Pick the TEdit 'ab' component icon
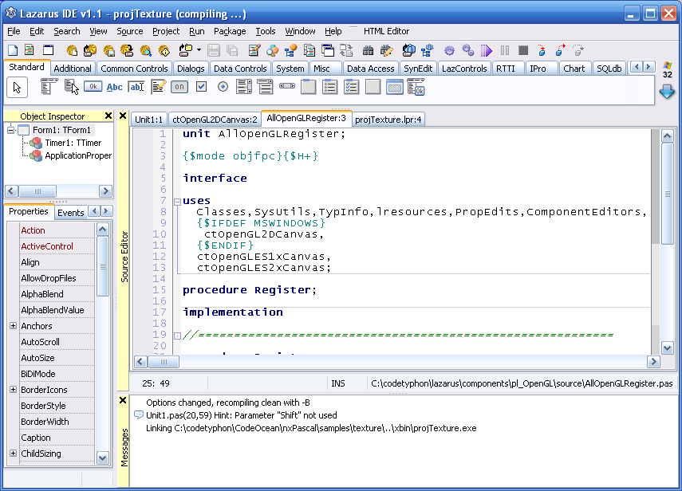The width and height of the screenshot is (682, 491). (x=136, y=86)
